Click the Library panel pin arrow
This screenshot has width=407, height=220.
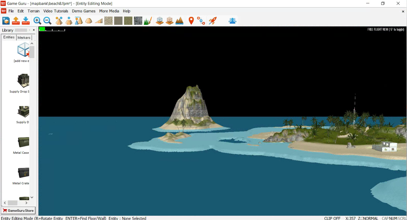[x=29, y=30]
